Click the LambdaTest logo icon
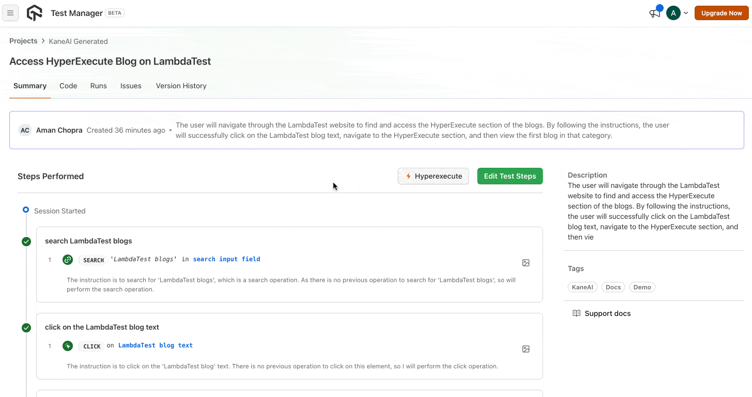 (x=35, y=13)
